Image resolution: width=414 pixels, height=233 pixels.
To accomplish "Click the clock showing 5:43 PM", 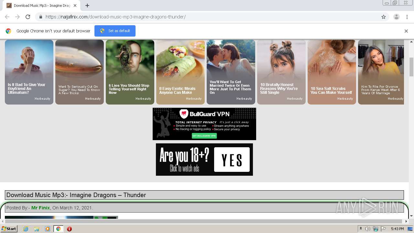I will (397, 229).
